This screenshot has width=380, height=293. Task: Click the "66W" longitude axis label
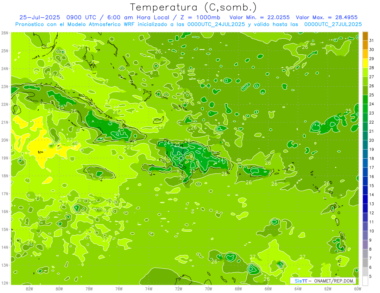click(x=268, y=289)
